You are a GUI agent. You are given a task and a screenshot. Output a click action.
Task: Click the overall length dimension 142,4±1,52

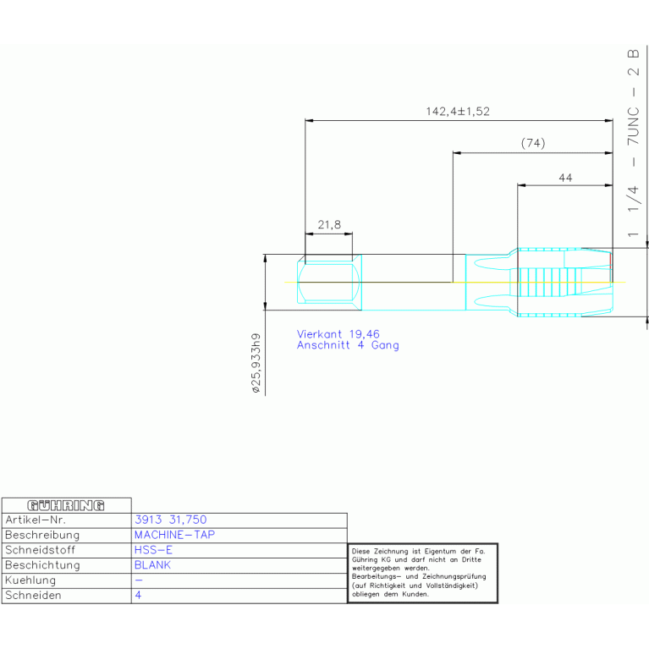click(x=458, y=112)
